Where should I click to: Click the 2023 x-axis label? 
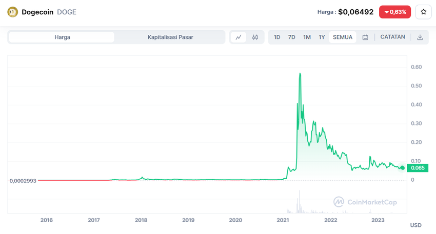[x=378, y=220]
